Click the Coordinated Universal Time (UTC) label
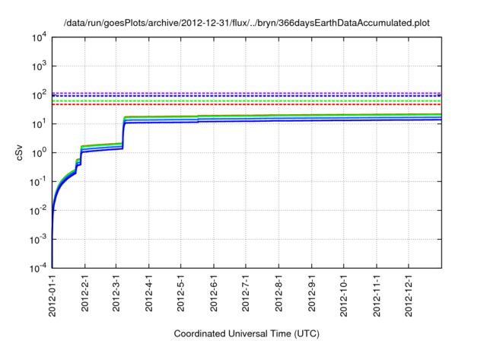 pyautogui.click(x=247, y=333)
